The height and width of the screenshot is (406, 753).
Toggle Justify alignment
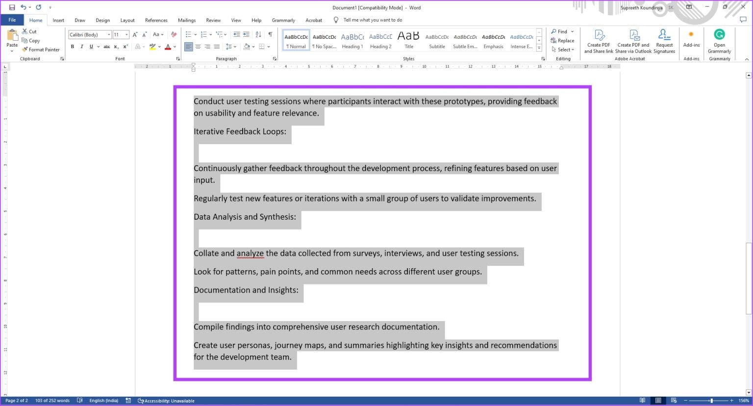[217, 47]
